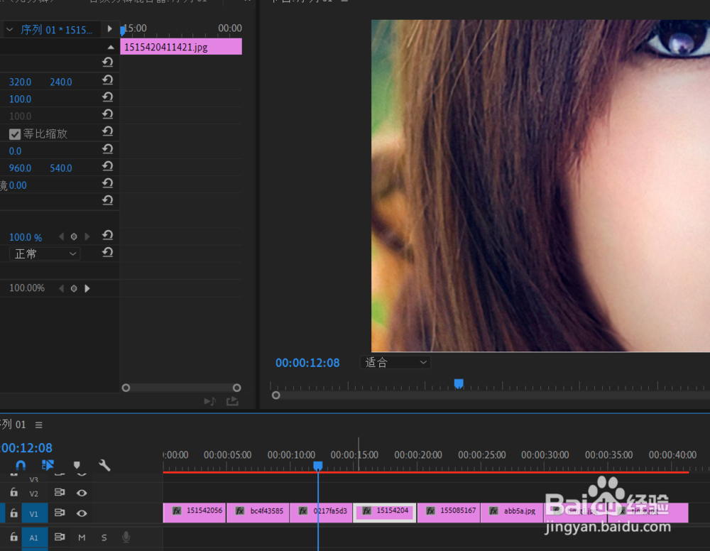Reset the 等比缩放 row
710x551 pixels.
[107, 132]
